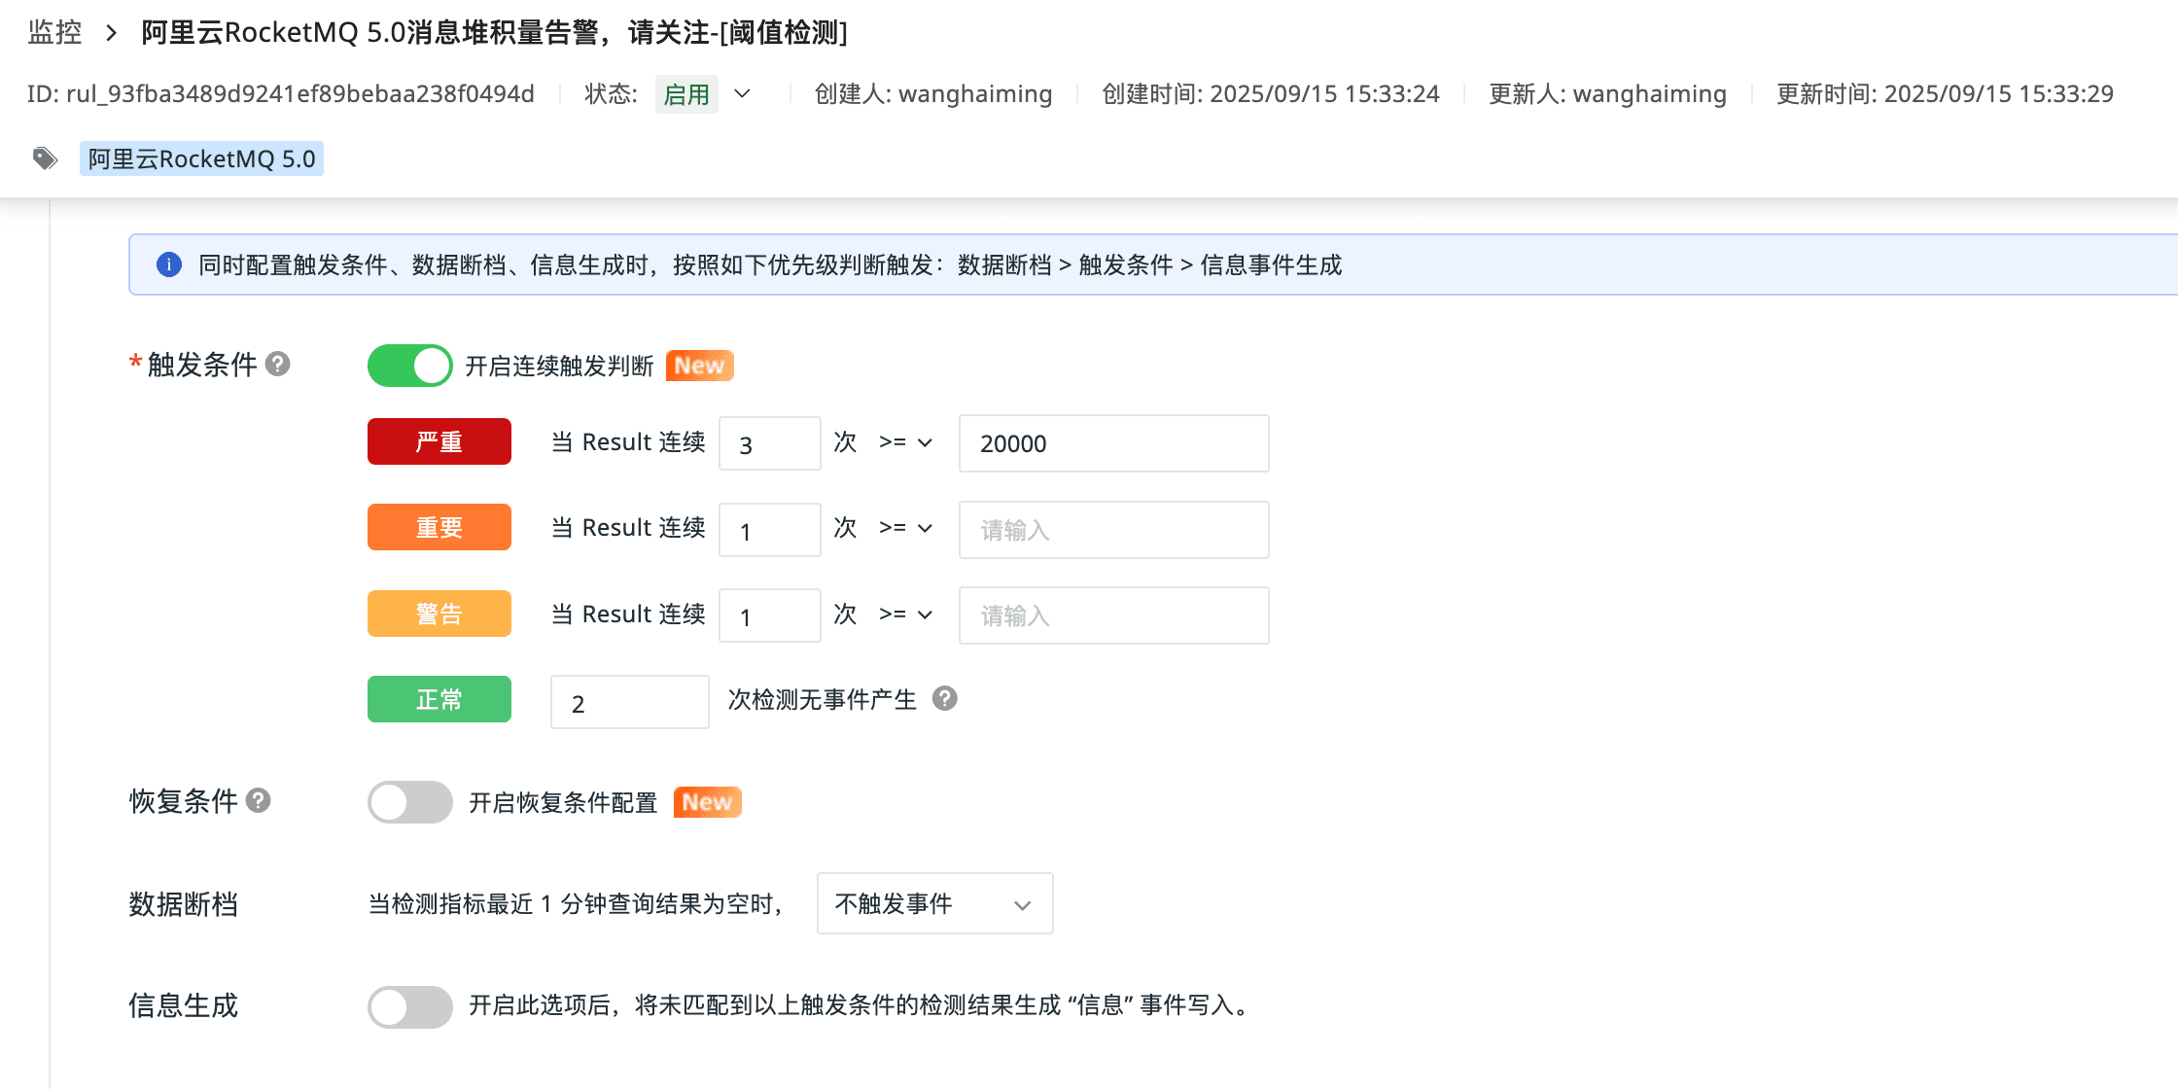The width and height of the screenshot is (2178, 1089).
Task: Click the breadcrumb arrow after 监控
Action: coord(112,33)
